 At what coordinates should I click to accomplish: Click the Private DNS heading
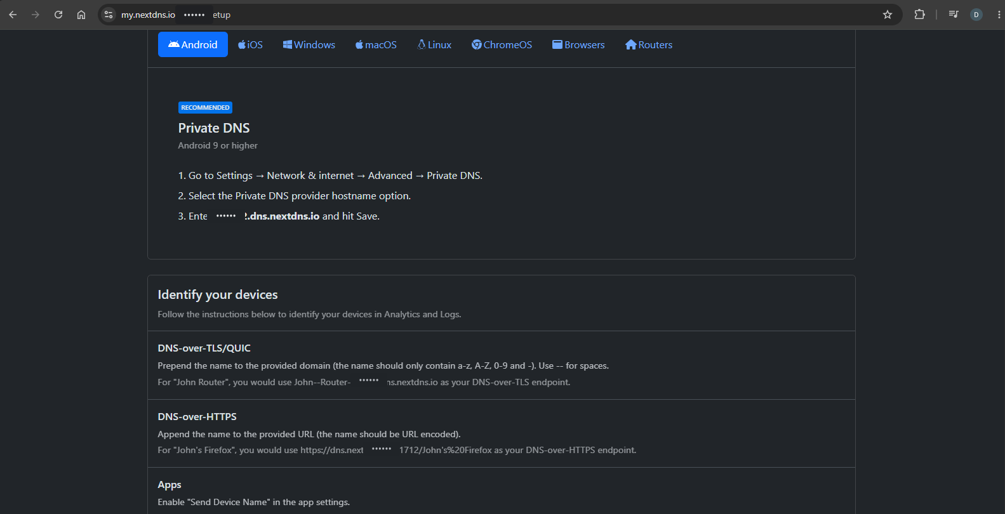214,128
